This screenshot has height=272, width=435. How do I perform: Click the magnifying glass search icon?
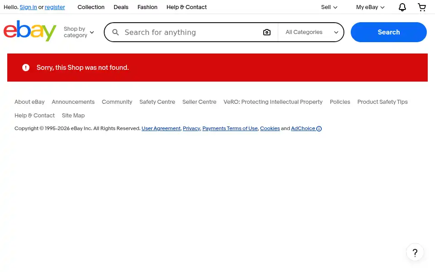[116, 32]
